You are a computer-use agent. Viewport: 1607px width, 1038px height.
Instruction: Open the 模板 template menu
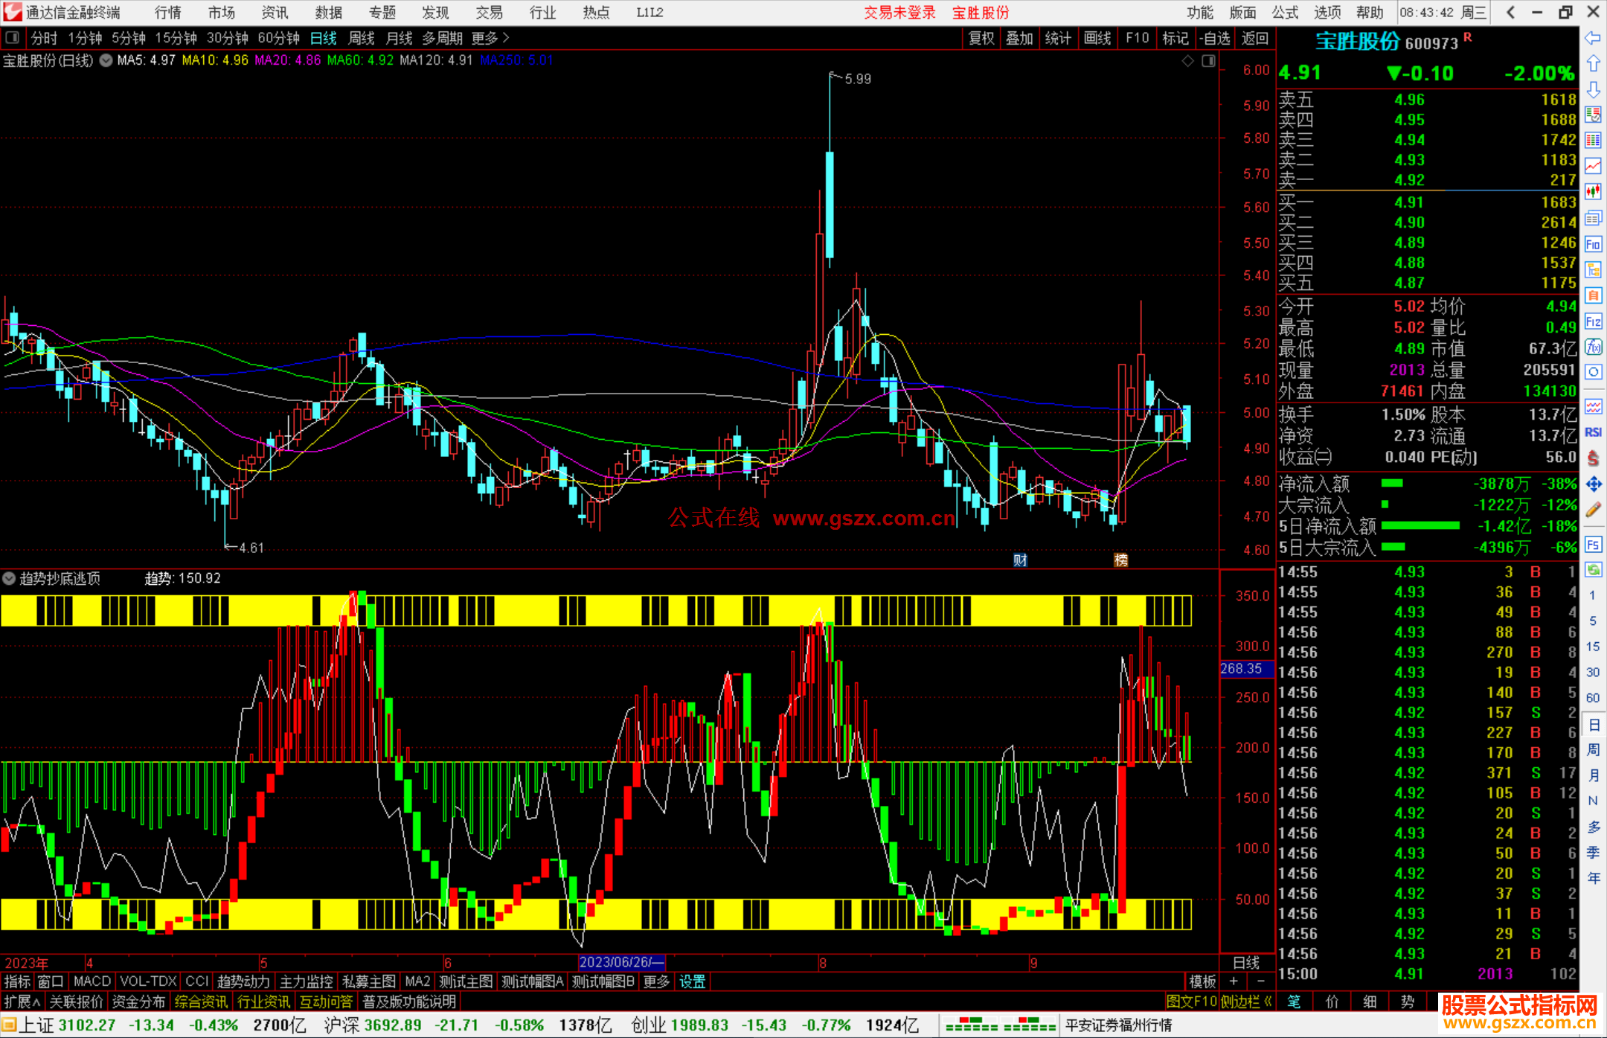point(1202,981)
